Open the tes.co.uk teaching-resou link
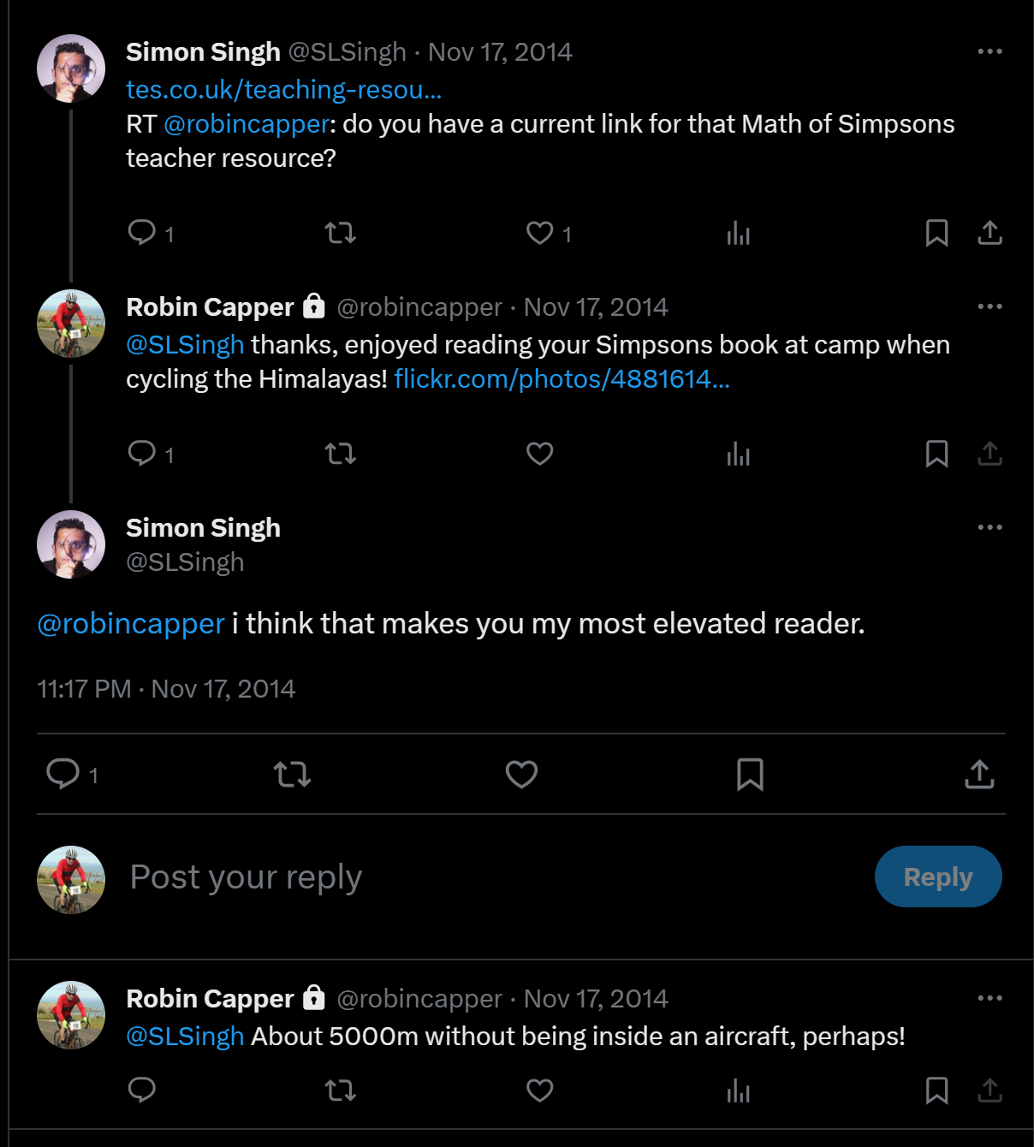The width and height of the screenshot is (1034, 1147). tap(283, 90)
